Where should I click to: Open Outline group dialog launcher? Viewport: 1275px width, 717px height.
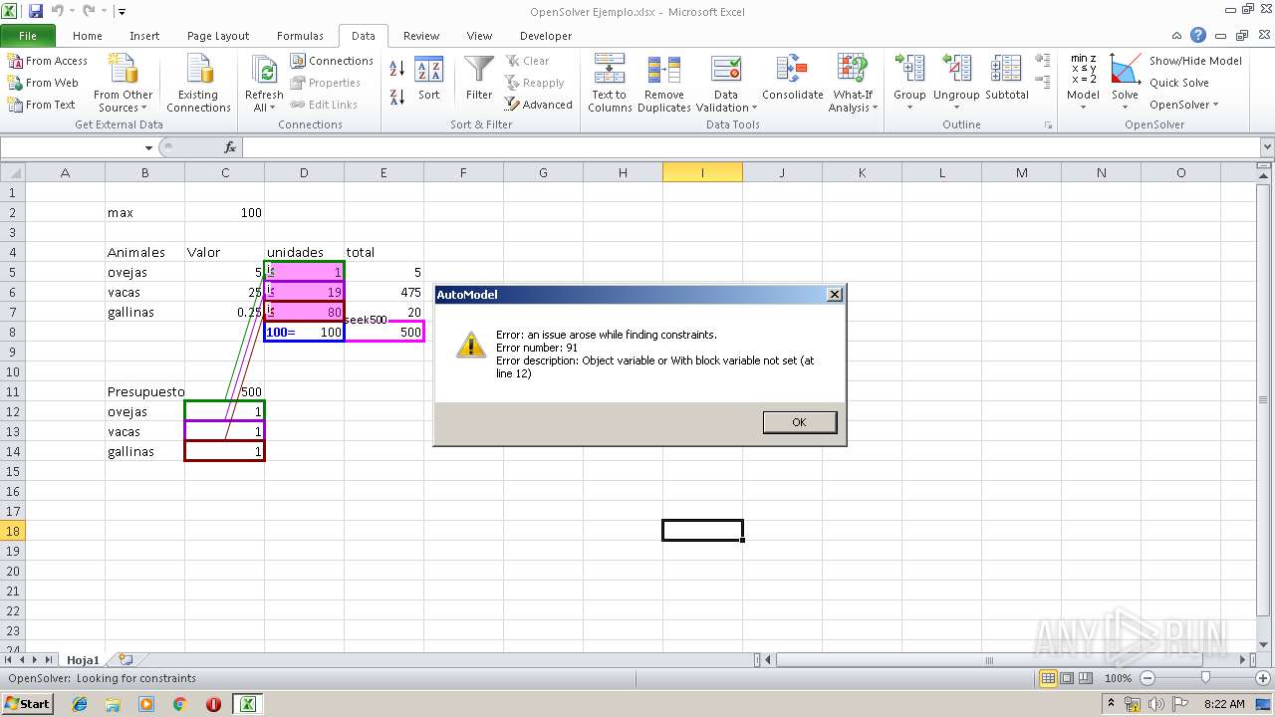[1048, 125]
